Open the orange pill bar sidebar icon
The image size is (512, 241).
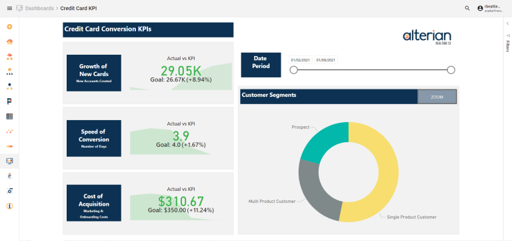click(x=9, y=146)
